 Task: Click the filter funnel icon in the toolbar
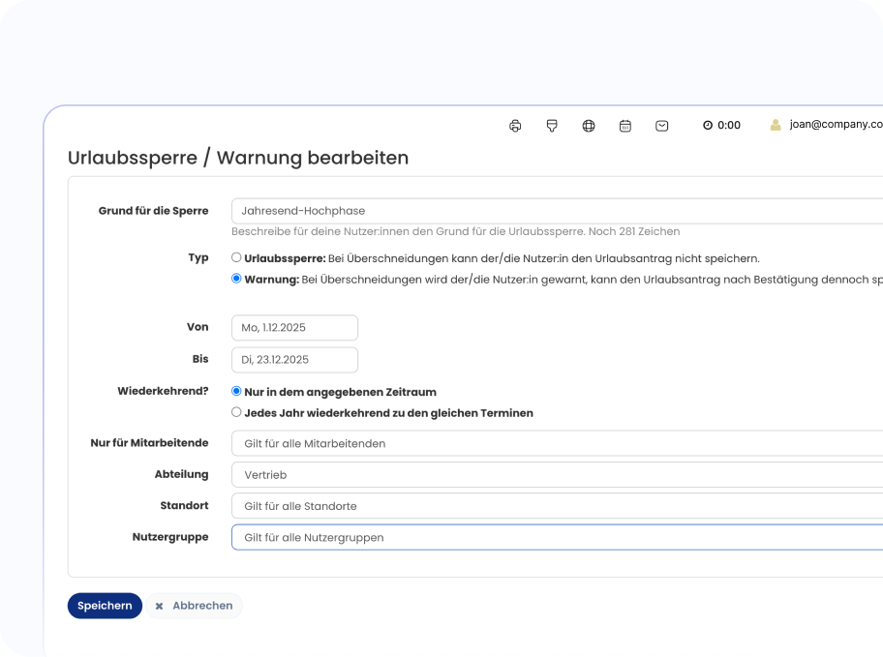point(552,126)
